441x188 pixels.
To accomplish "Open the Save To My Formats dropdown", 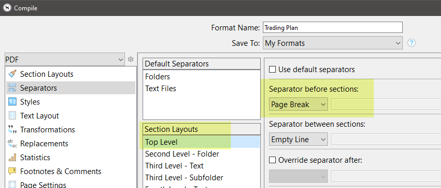I will point(333,43).
